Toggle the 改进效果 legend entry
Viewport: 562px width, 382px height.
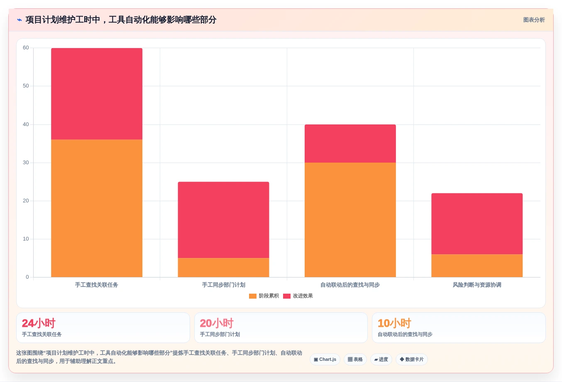click(x=298, y=296)
